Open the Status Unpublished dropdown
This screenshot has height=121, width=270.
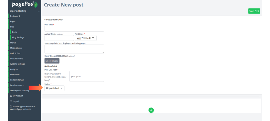pos(55,88)
